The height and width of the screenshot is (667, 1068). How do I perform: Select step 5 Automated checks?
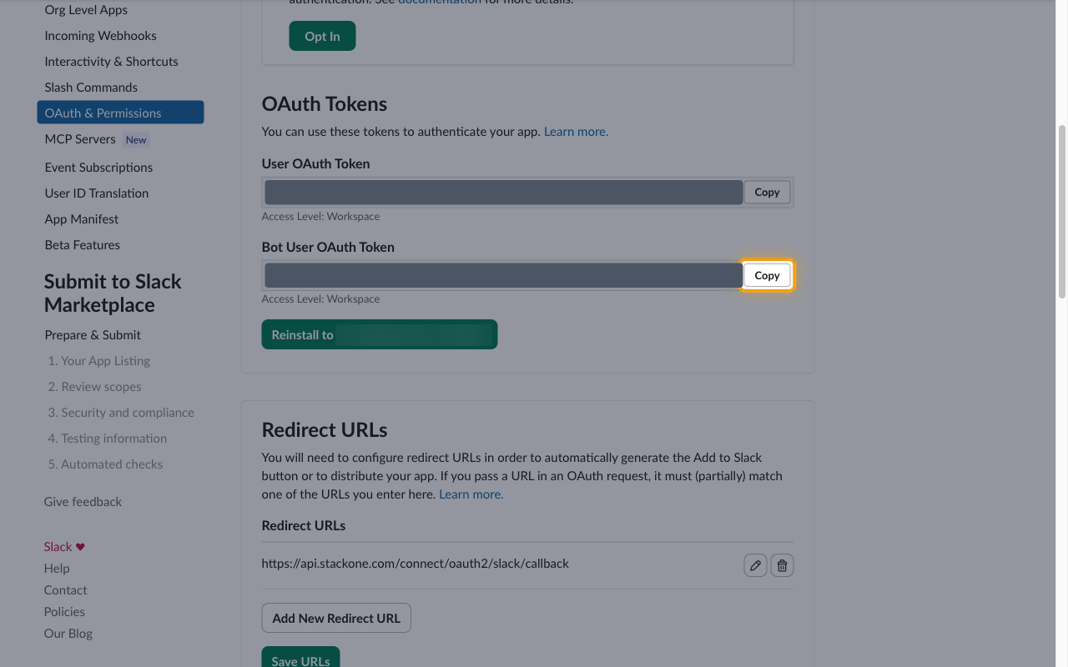(x=106, y=464)
